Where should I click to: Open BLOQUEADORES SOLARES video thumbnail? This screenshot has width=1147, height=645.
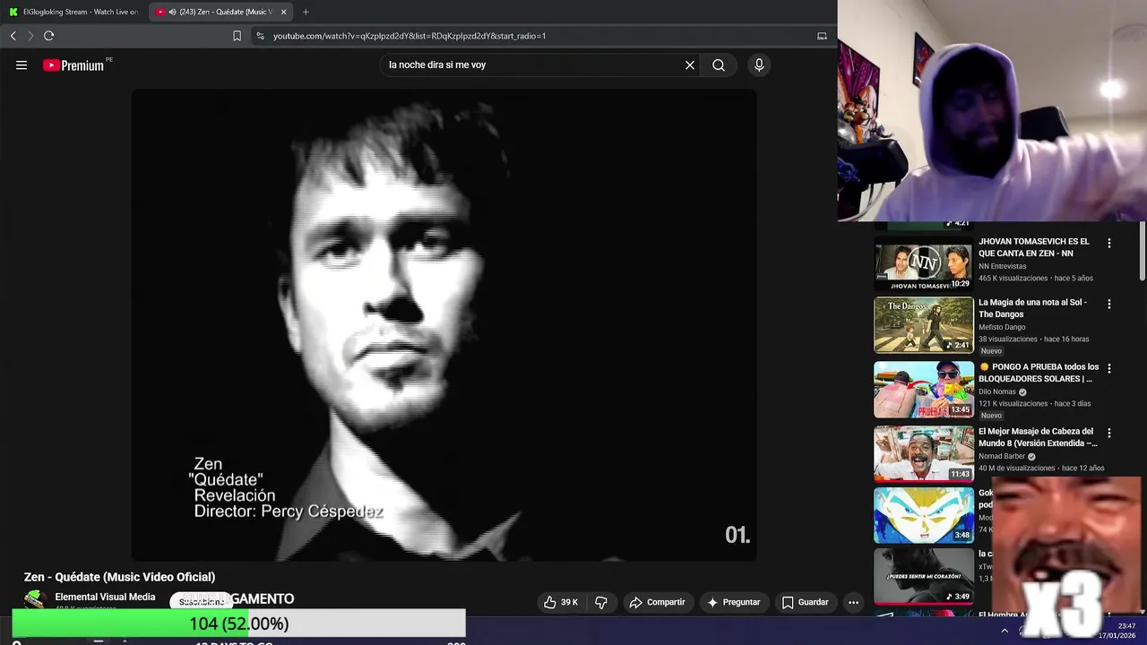pos(924,390)
